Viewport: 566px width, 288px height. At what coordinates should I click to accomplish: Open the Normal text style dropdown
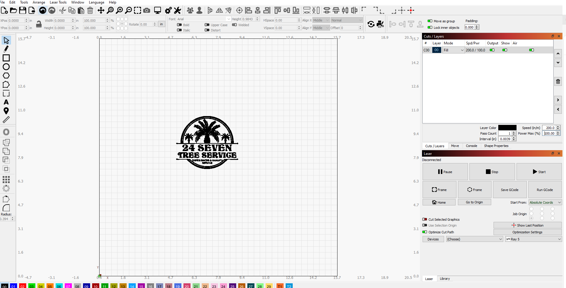[347, 20]
